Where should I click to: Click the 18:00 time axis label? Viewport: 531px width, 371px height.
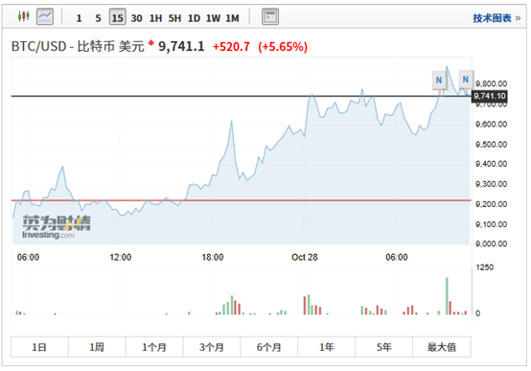pyautogui.click(x=213, y=258)
